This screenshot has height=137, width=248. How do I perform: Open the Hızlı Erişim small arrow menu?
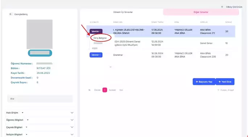pyautogui.click(x=22, y=113)
